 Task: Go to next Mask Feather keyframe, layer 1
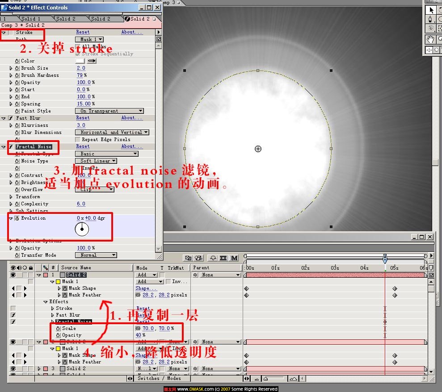[x=25, y=295]
